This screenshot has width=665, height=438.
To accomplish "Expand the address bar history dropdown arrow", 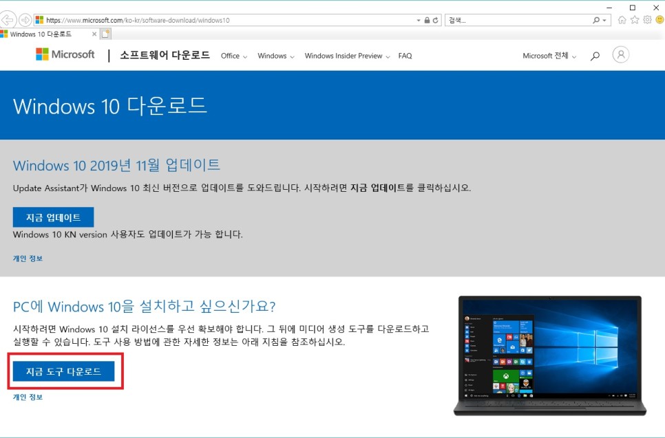I will coord(419,20).
